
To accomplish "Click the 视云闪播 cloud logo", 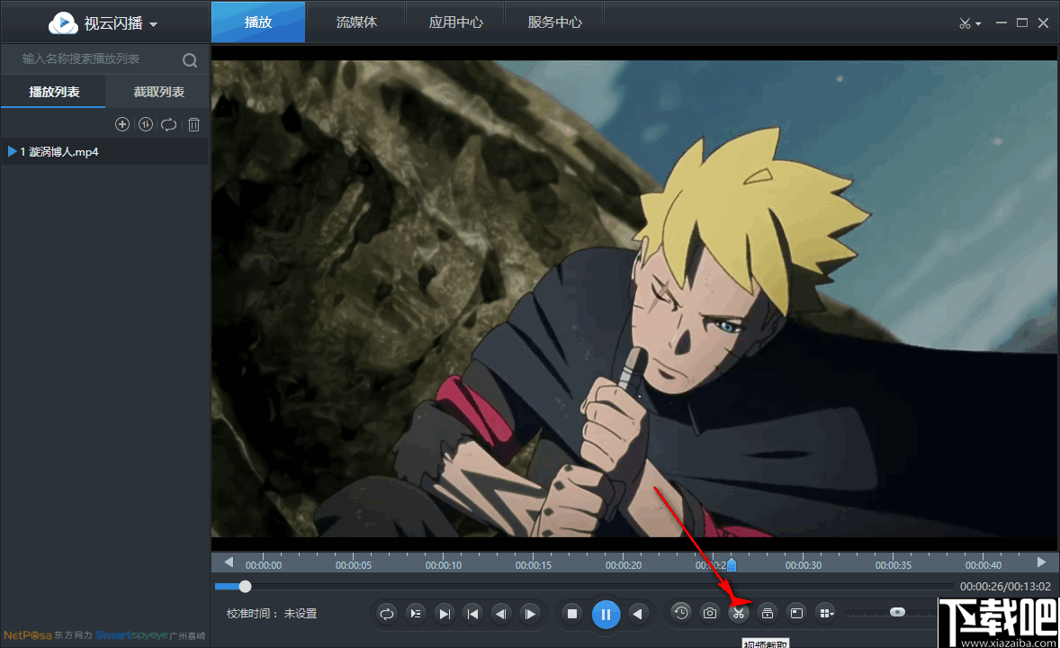I will click(63, 23).
